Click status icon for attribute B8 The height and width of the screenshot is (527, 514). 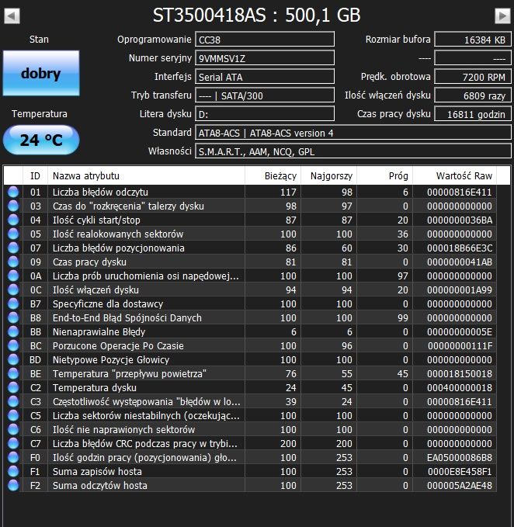click(x=13, y=317)
